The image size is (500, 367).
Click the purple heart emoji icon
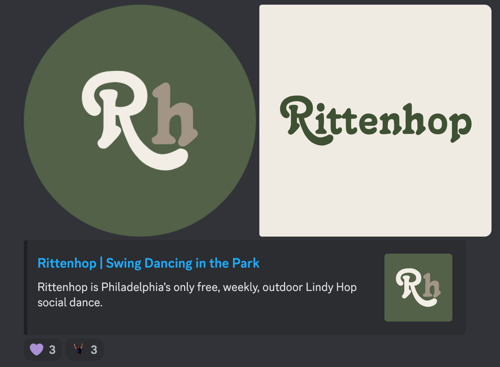(37, 350)
